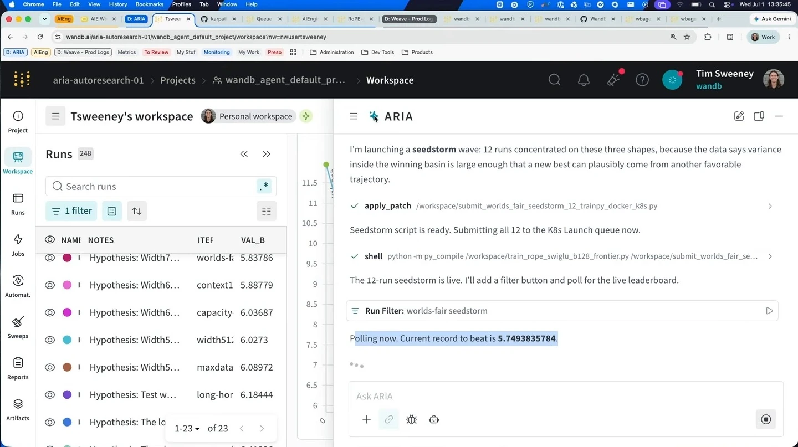The width and height of the screenshot is (798, 447).
Task: Click the robot icon below Ask ARIA
Action: (434, 419)
